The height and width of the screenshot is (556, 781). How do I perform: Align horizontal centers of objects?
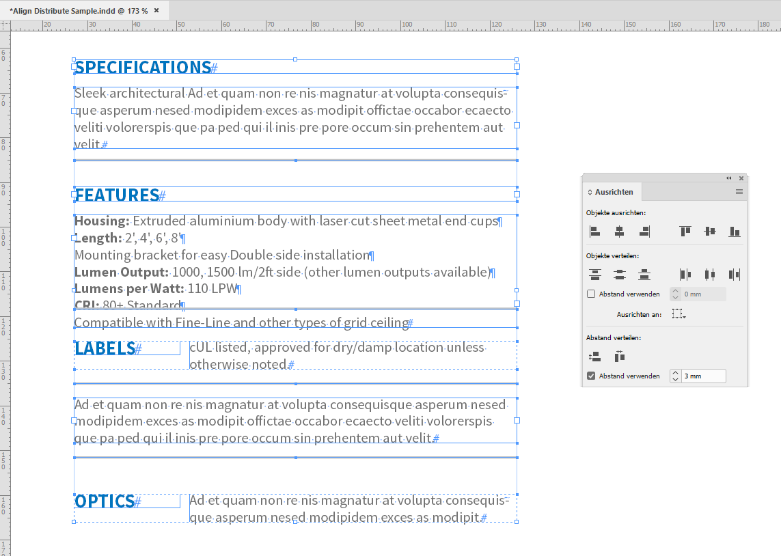click(619, 232)
